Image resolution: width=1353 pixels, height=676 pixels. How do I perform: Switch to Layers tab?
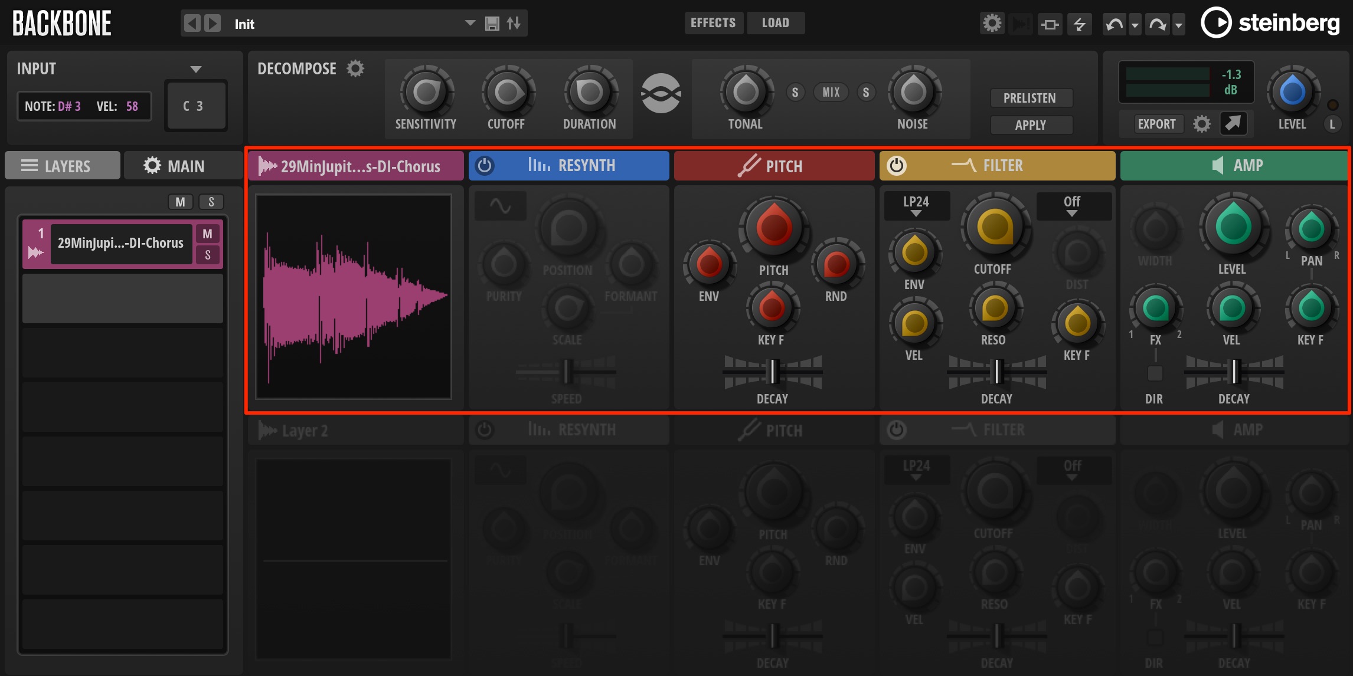pyautogui.click(x=63, y=166)
